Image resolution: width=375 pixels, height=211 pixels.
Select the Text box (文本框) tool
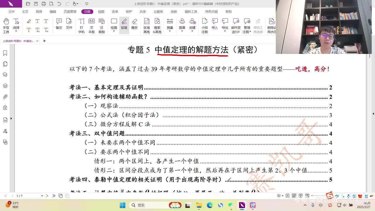91,25
